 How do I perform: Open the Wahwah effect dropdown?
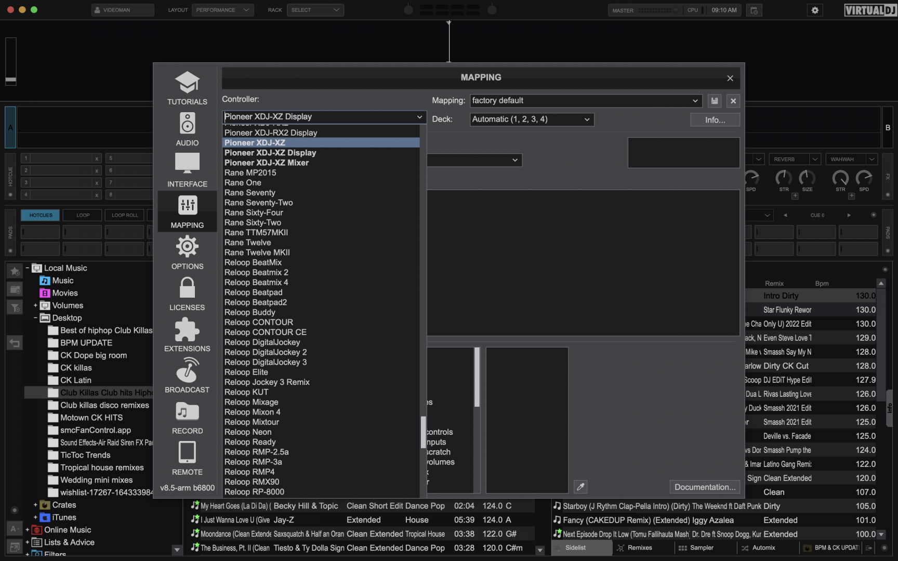click(x=851, y=159)
